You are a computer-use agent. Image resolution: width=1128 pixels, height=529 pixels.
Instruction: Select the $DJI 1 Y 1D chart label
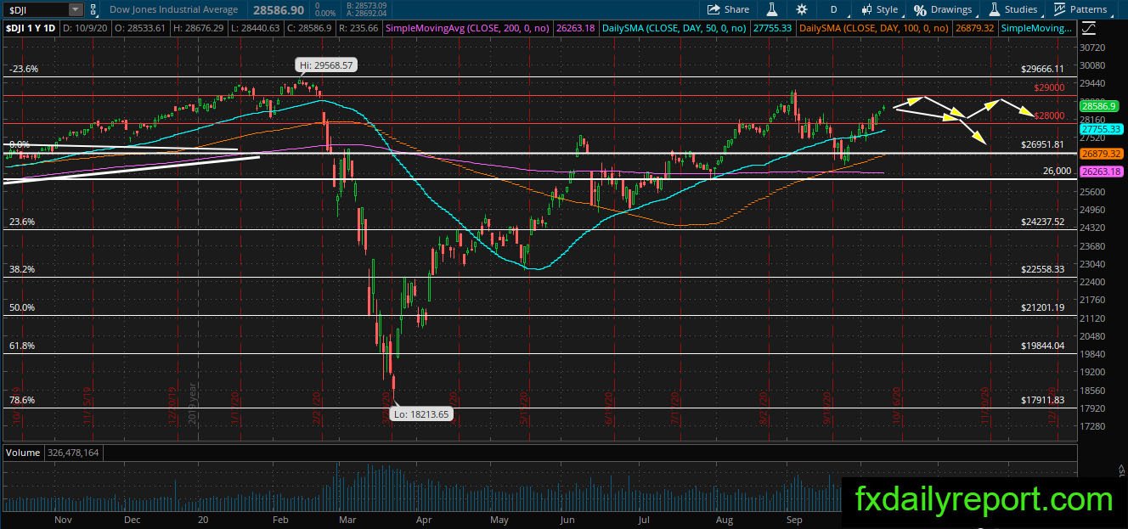(31, 28)
